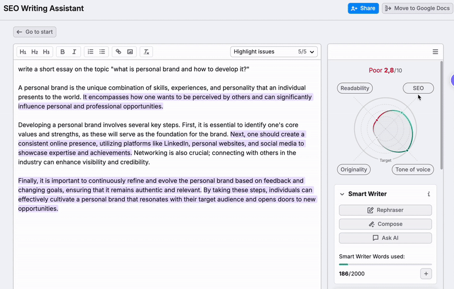This screenshot has height=289, width=454.
Task: Insert a bulleted list
Action: (x=102, y=52)
